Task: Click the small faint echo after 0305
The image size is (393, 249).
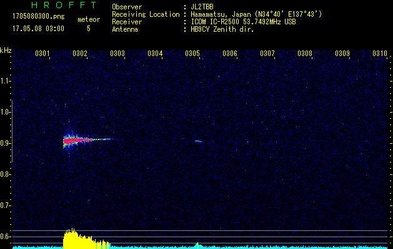Action: 198,141
